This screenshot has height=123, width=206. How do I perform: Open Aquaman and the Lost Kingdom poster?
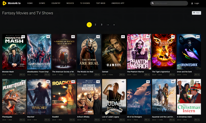click(164, 97)
